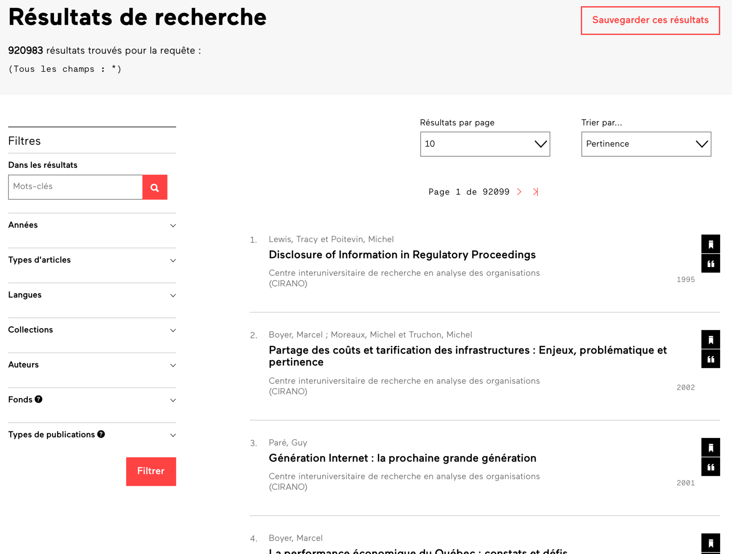This screenshot has width=732, height=554.
Task: Open Génération Internet article title
Action: coord(403,458)
